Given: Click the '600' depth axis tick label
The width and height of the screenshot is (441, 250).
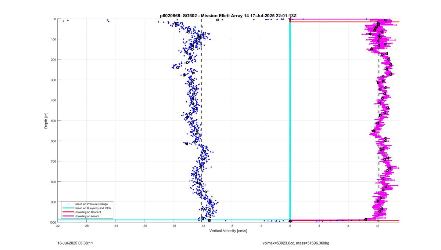Looking at the screenshot, I should click(53, 141).
